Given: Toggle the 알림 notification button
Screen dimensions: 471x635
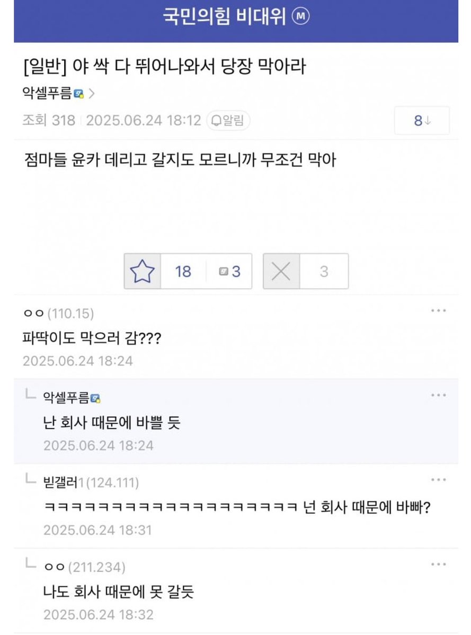Looking at the screenshot, I should pyautogui.click(x=228, y=120).
